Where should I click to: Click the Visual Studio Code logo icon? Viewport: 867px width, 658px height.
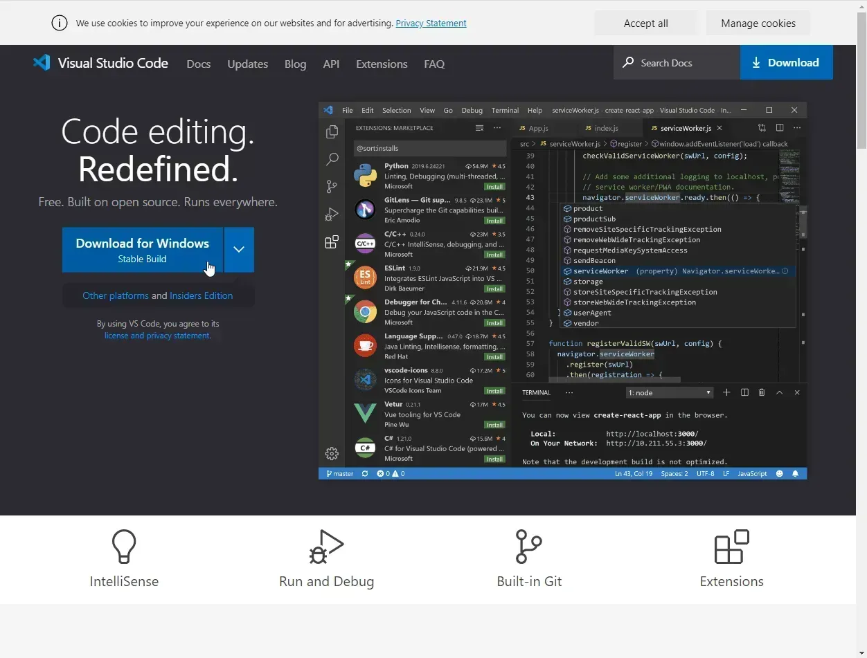42,63
